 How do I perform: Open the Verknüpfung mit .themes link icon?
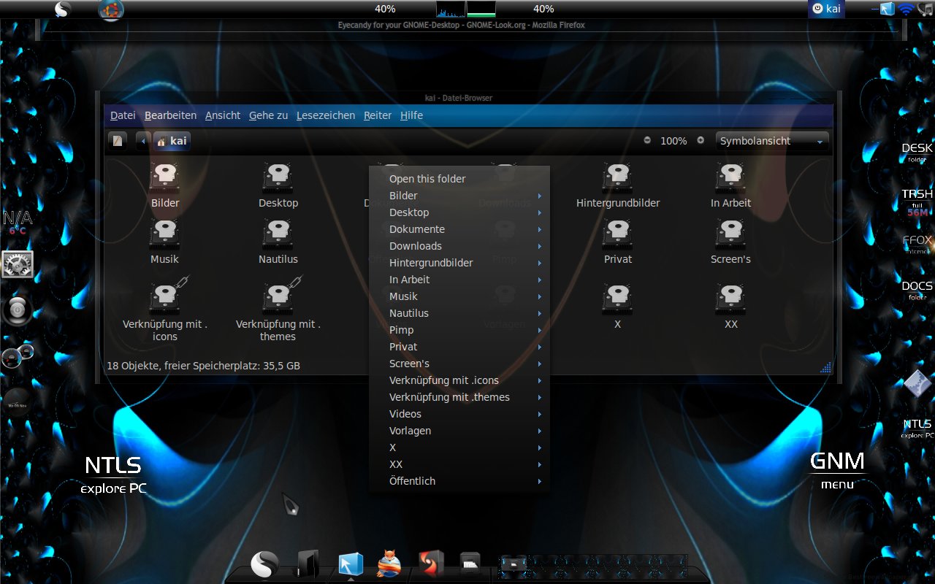(x=281, y=296)
